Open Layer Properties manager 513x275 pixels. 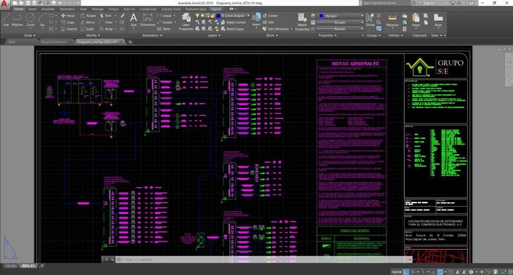click(x=186, y=22)
